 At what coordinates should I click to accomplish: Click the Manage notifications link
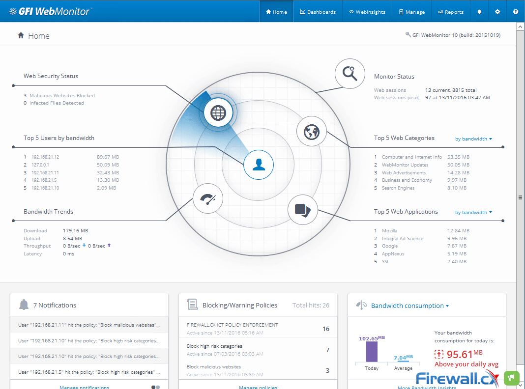pos(85,387)
